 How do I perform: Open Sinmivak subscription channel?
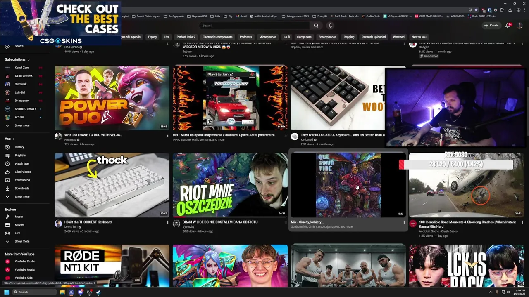pyautogui.click(x=21, y=84)
